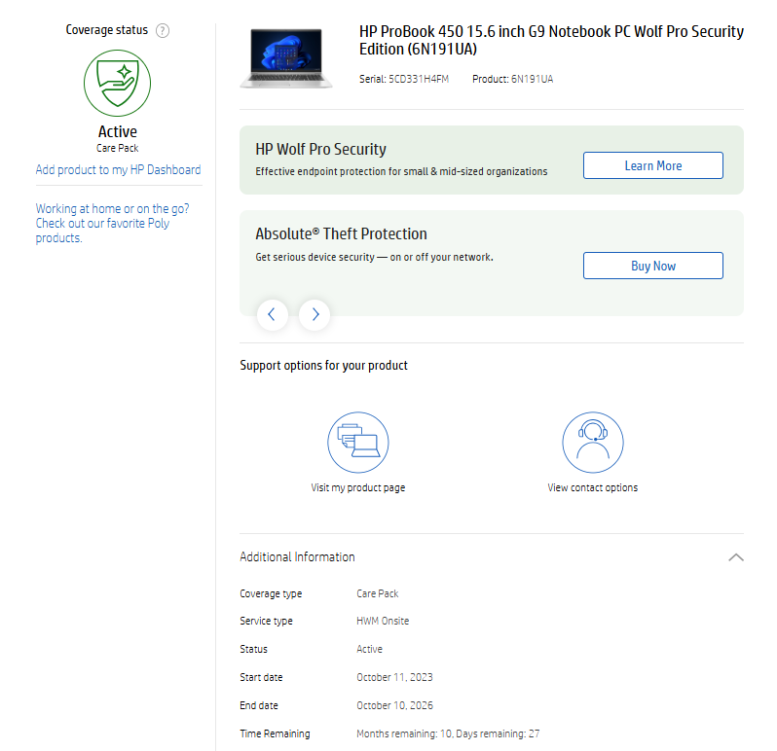Viewport: 777px width, 751px height.
Task: Click the Coverage status help question mark icon
Action: click(x=163, y=30)
